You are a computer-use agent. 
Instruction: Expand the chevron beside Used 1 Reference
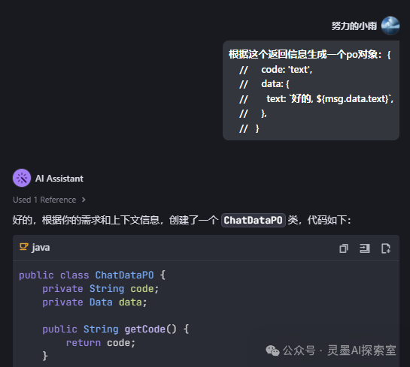pyautogui.click(x=84, y=200)
